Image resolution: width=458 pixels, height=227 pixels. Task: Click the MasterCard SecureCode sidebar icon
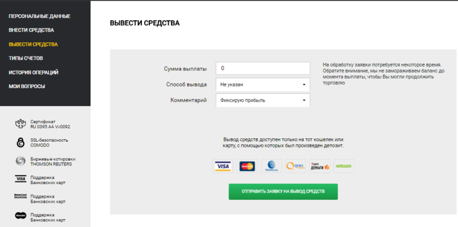[20, 196]
